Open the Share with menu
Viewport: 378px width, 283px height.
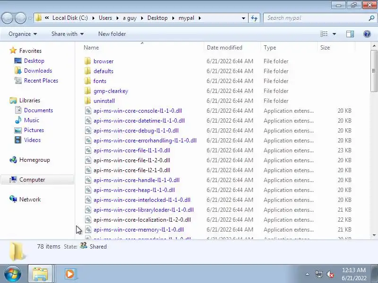[x=68, y=34]
